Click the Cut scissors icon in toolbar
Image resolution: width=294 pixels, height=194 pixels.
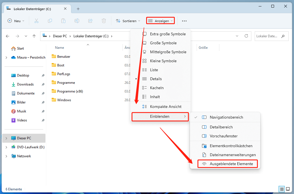tap(36, 21)
